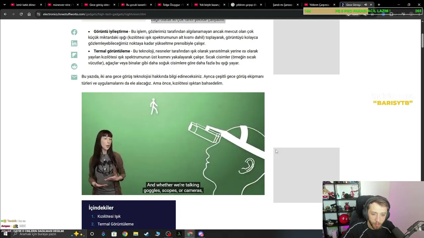This screenshot has height=238, width=424.
Task: Close the Gece Görüşü tab
Action: (x=371, y=5)
